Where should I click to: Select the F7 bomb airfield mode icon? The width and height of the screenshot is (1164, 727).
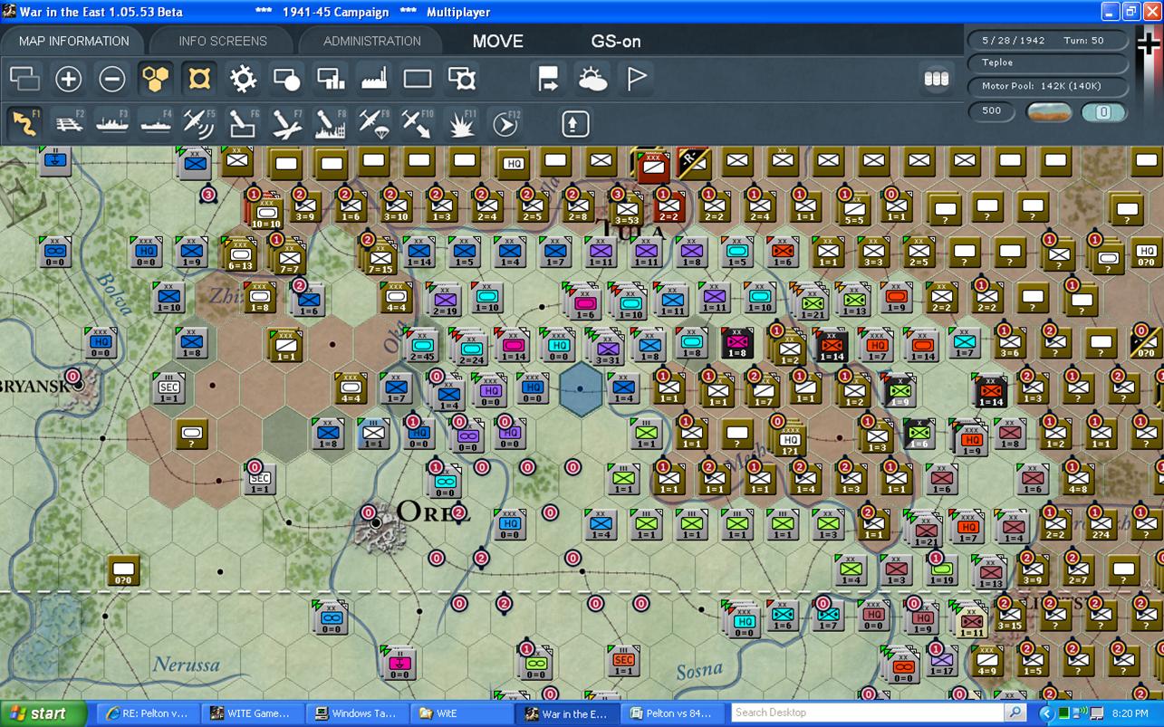click(x=286, y=123)
